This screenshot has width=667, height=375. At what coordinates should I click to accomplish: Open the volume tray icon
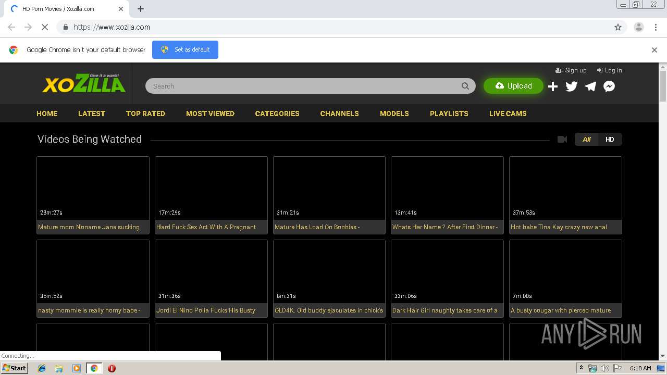click(x=605, y=368)
